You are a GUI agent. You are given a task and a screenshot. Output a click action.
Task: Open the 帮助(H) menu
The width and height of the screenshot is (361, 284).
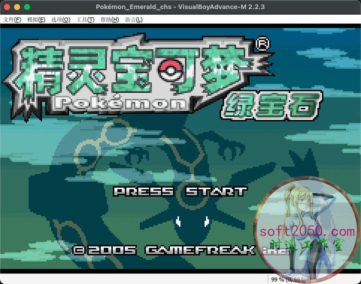pos(110,20)
